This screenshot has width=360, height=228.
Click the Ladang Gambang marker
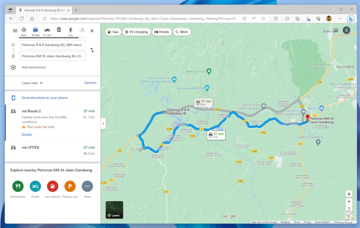(318, 142)
